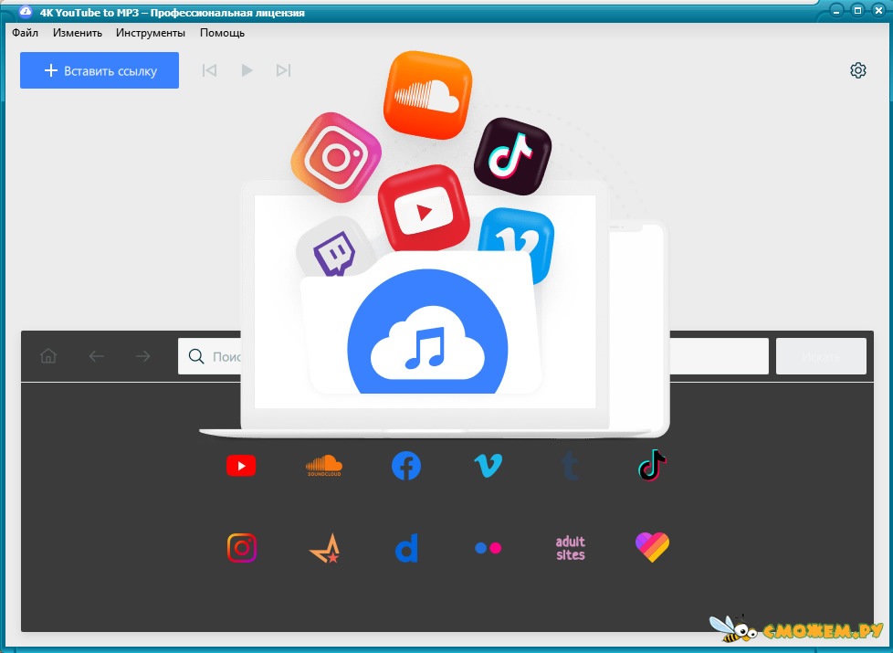Go to browser home page

(48, 356)
